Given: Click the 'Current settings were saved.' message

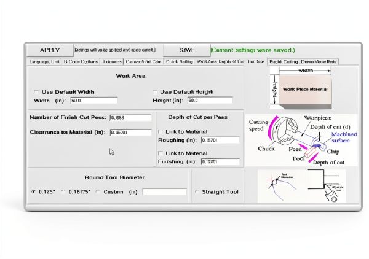Looking at the screenshot, I should click(253, 50).
